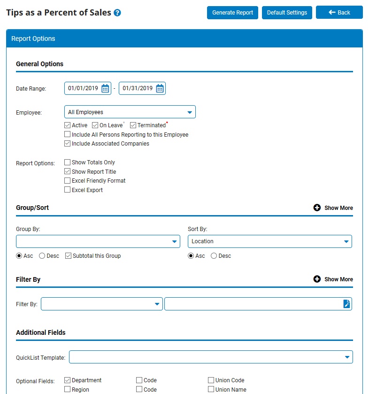Image resolution: width=369 pixels, height=394 pixels.
Task: Open the QuickList Template dropdown
Action: pyautogui.click(x=211, y=357)
